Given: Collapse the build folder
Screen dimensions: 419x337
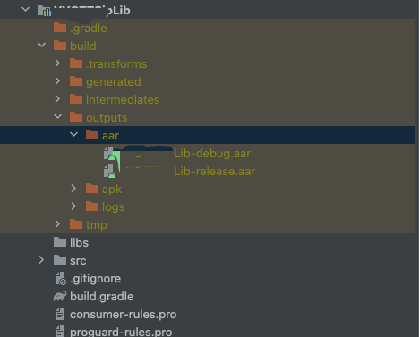Looking at the screenshot, I should [42, 46].
